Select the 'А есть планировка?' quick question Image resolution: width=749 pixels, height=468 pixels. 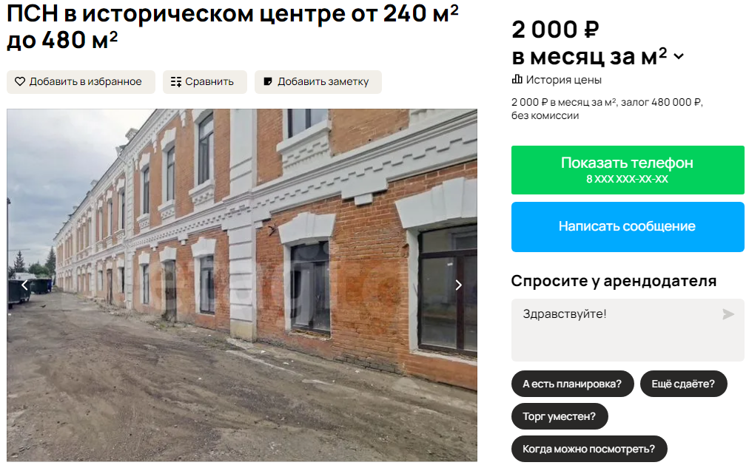(x=572, y=384)
